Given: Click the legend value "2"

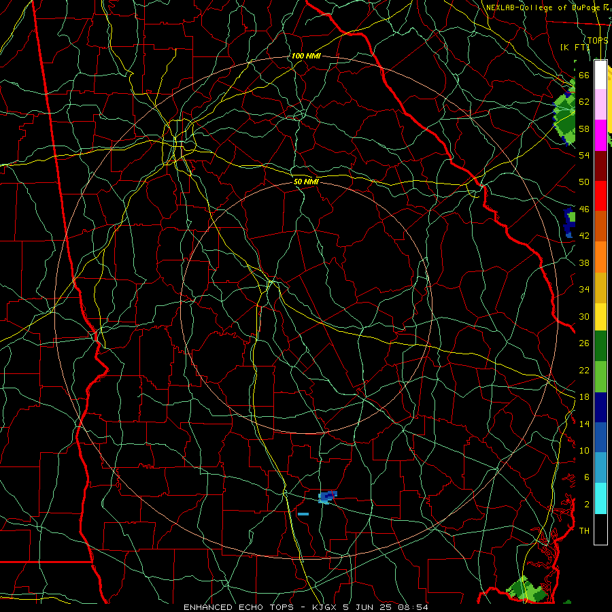Looking at the screenshot, I should pyautogui.click(x=587, y=505).
